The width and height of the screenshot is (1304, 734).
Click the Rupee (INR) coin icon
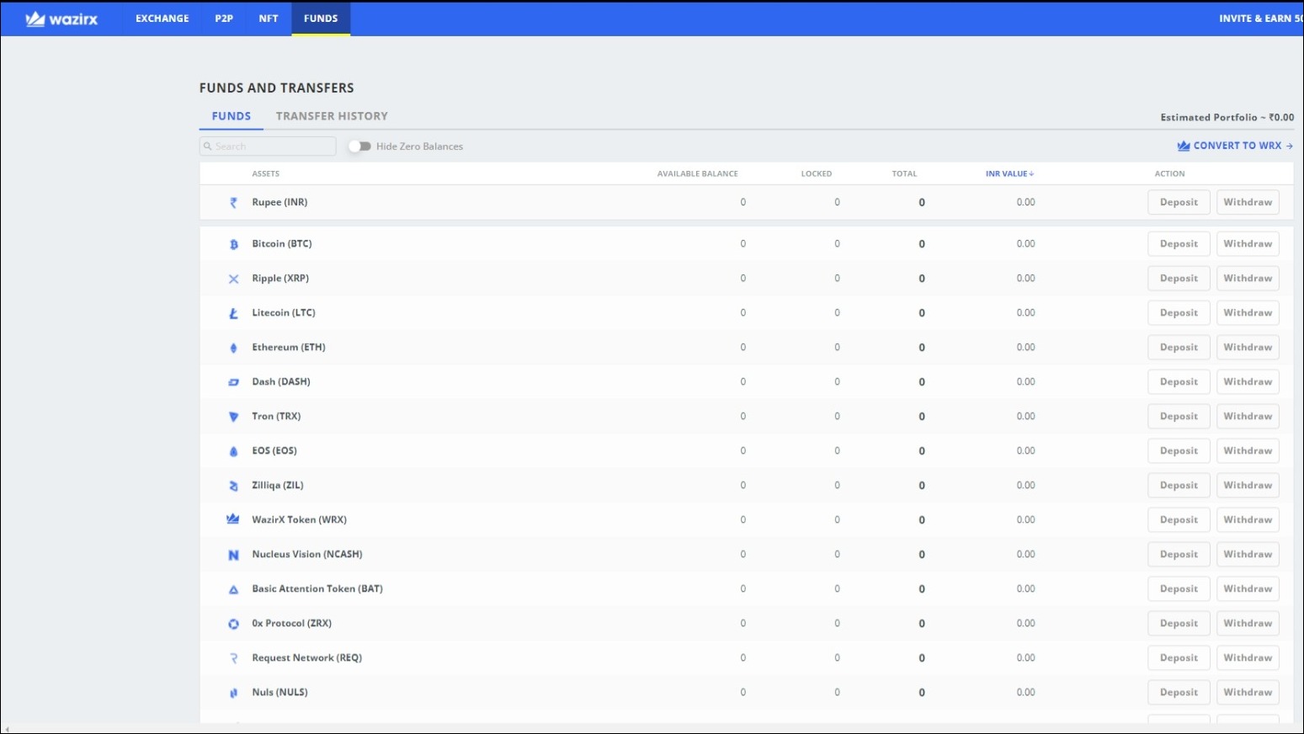(x=234, y=203)
